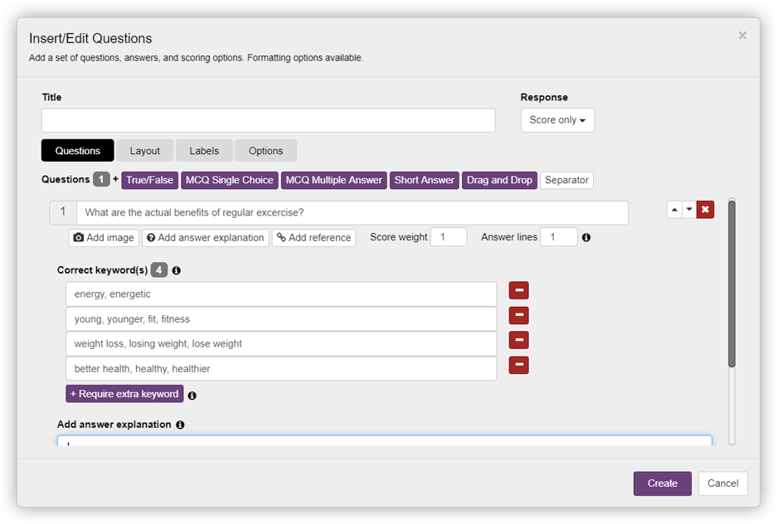Move question 1 down with arrow
This screenshot has width=778, height=524.
[x=689, y=210]
